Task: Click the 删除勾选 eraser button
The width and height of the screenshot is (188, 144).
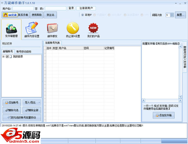Action: [x=12, y=110]
